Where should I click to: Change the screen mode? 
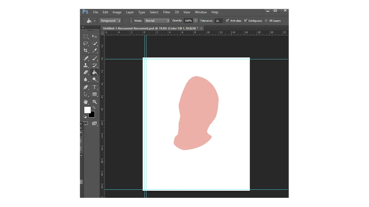click(95, 123)
